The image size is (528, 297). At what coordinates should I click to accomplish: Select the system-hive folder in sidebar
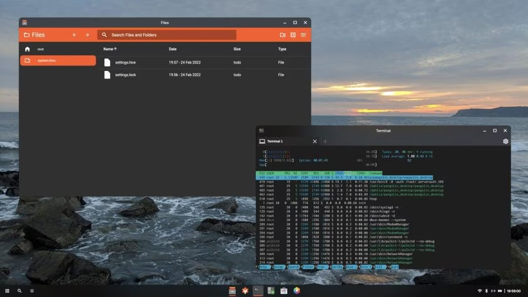point(58,60)
